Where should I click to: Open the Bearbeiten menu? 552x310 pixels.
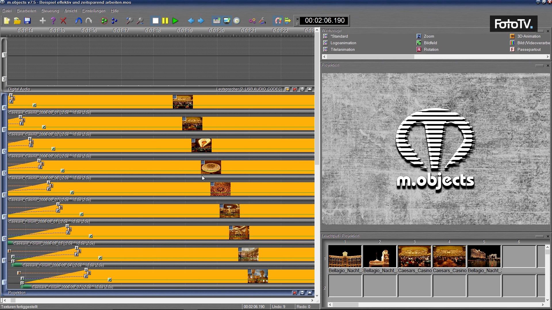click(26, 10)
